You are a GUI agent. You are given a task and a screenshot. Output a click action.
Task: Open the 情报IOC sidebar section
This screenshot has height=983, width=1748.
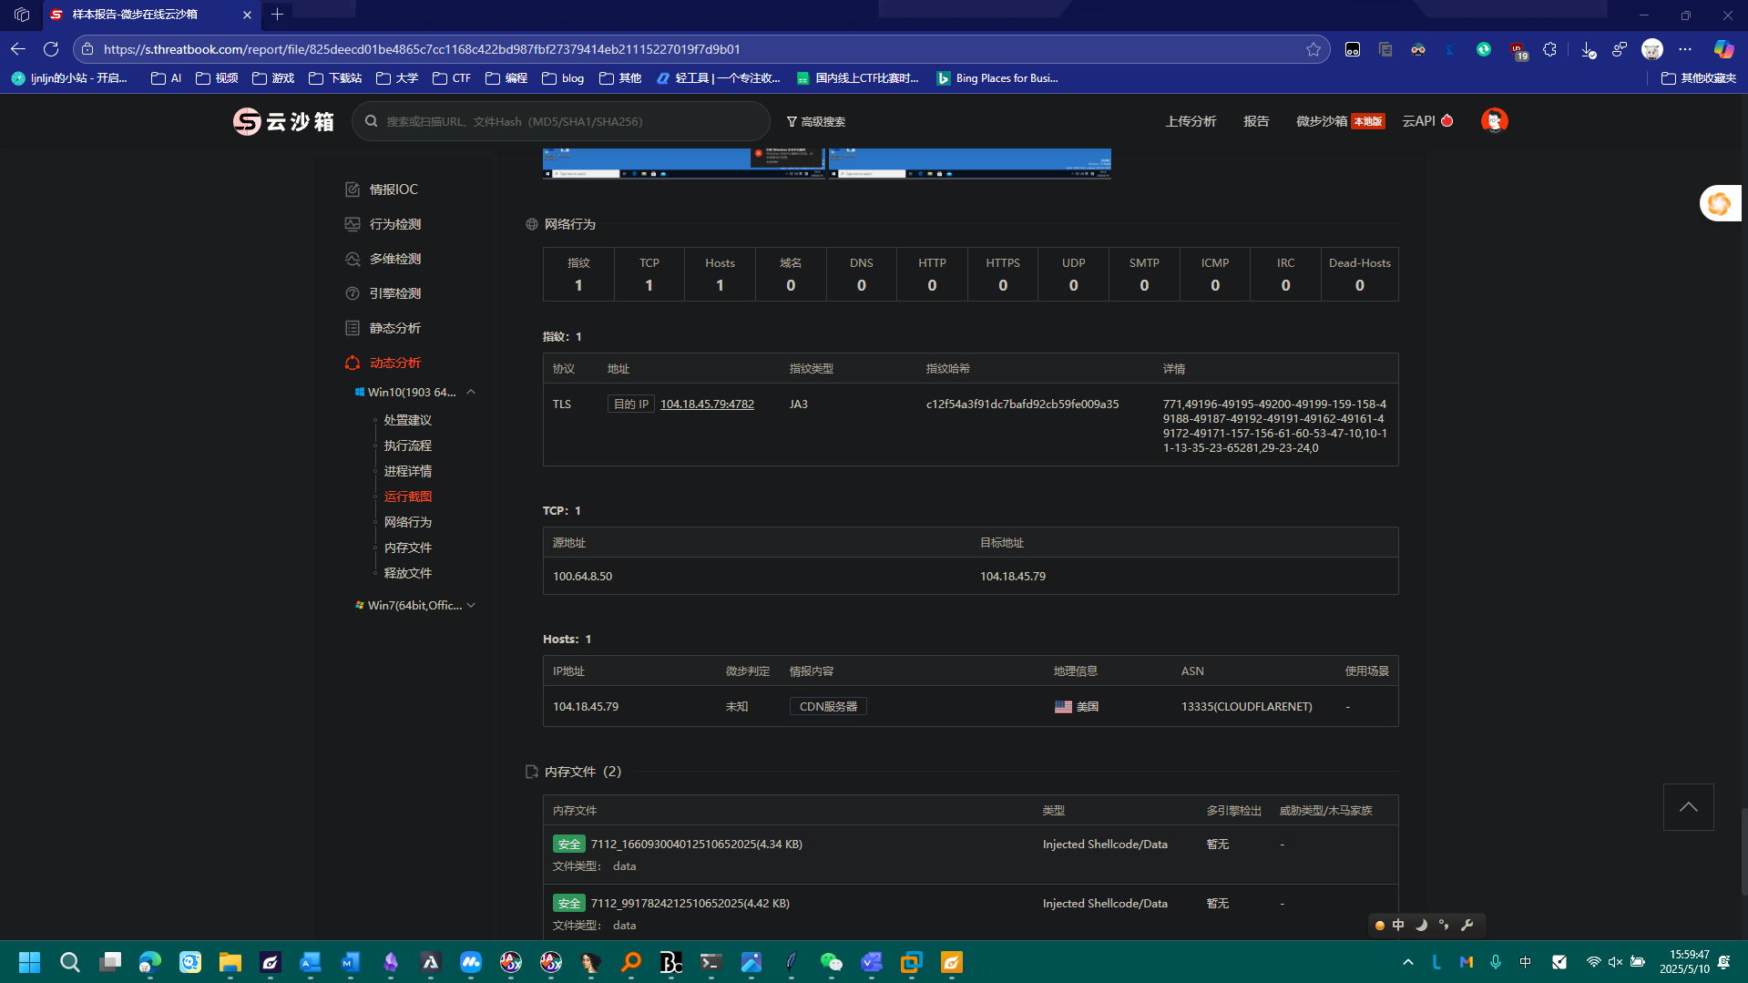point(382,189)
